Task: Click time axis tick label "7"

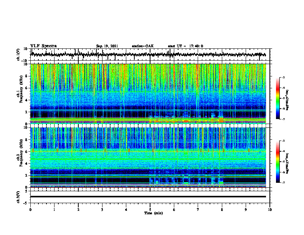Action: (x=198, y=210)
